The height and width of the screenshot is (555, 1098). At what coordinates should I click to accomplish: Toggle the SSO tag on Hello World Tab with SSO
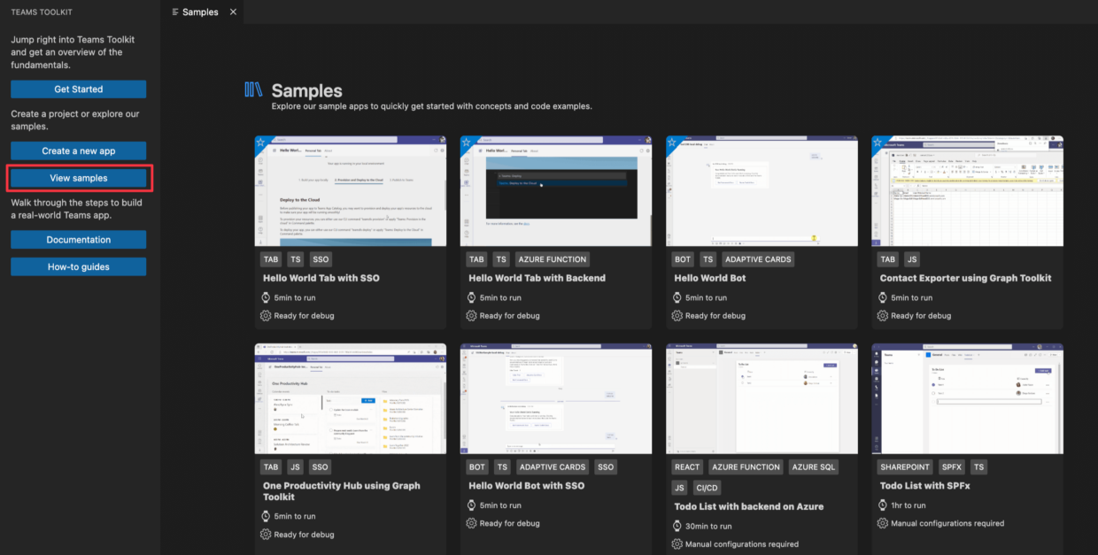click(x=320, y=258)
